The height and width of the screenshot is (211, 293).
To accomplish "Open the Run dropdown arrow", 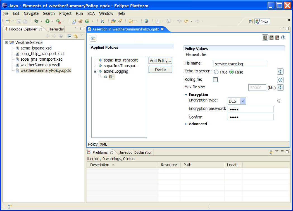I will point(53,21).
